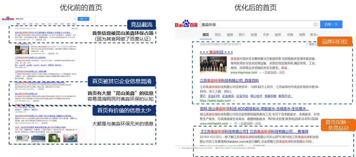Click the 联系方式 sublink on after-optimization page

point(286,96)
